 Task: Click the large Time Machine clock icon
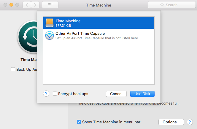pyautogui.click(x=28, y=37)
